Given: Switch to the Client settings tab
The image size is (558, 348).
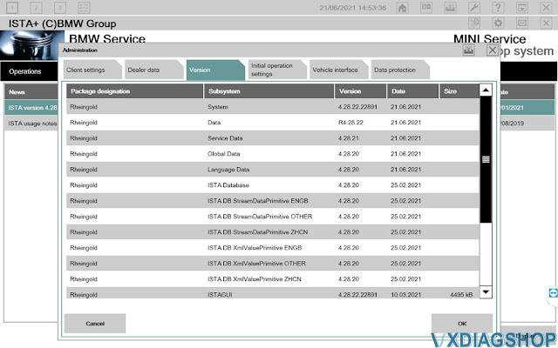Looking at the screenshot, I should pos(92,70).
